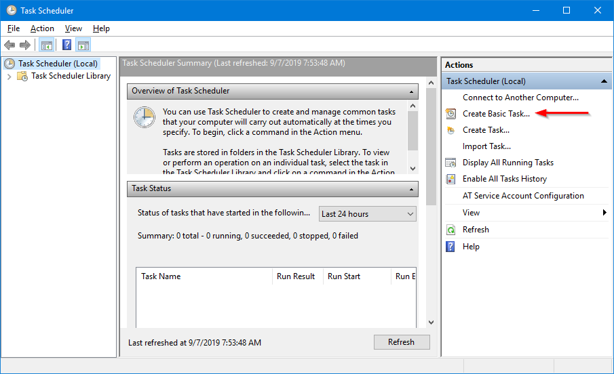
Task: Click the Refresh button at the bottom
Action: point(402,342)
